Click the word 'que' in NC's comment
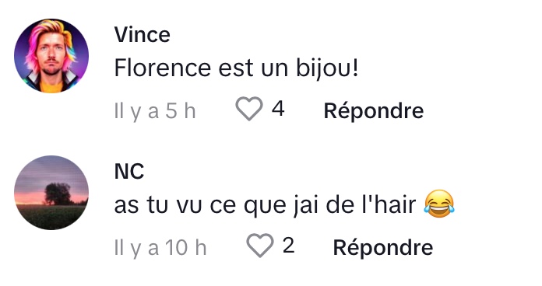542x286 pixels. 265,206
